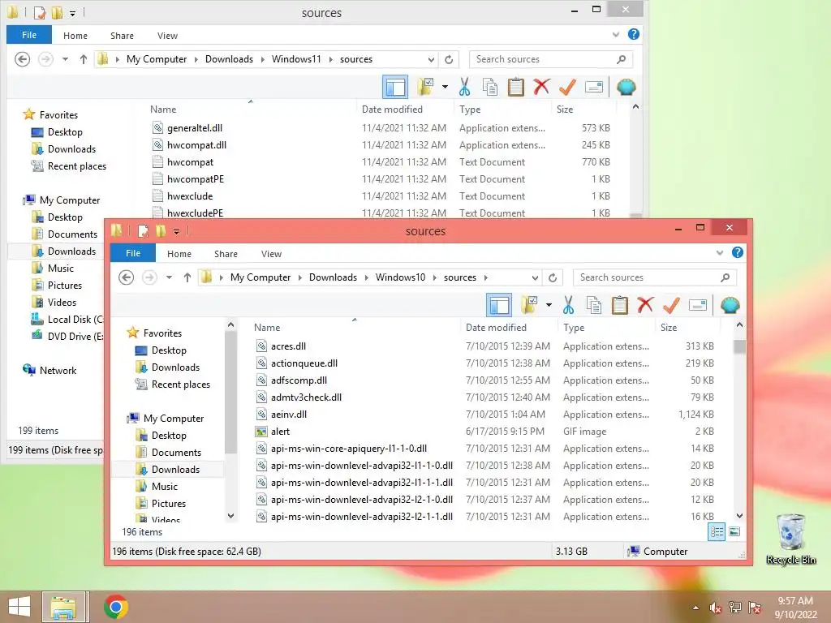Switch to large icons view in Windows10 window
The image size is (831, 623).
click(734, 532)
